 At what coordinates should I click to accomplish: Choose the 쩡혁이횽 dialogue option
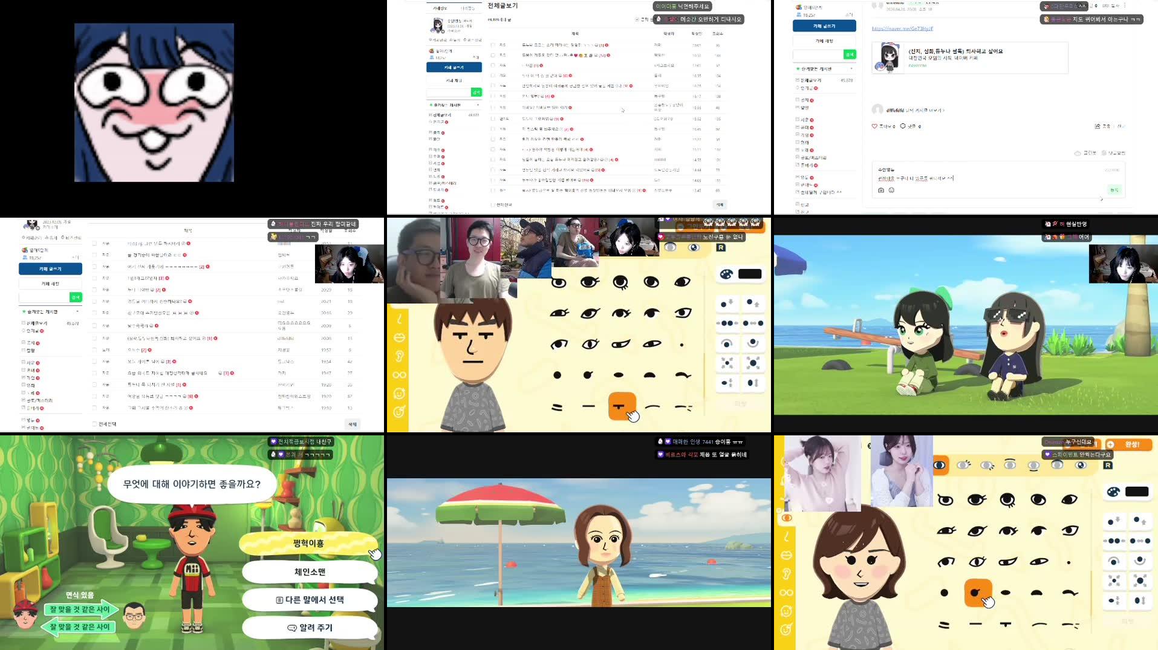coord(308,544)
